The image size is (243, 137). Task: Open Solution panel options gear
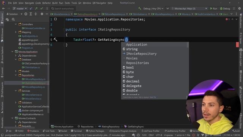42,14
